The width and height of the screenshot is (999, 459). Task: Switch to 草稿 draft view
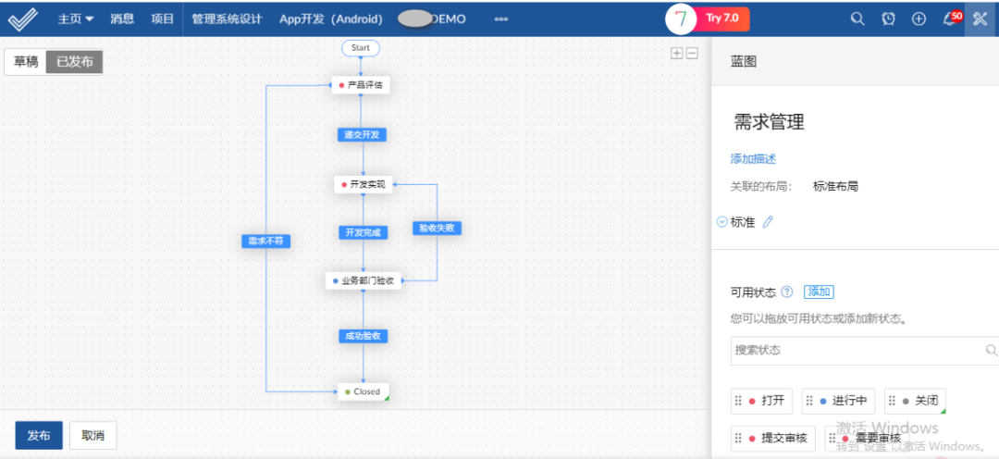[26, 62]
